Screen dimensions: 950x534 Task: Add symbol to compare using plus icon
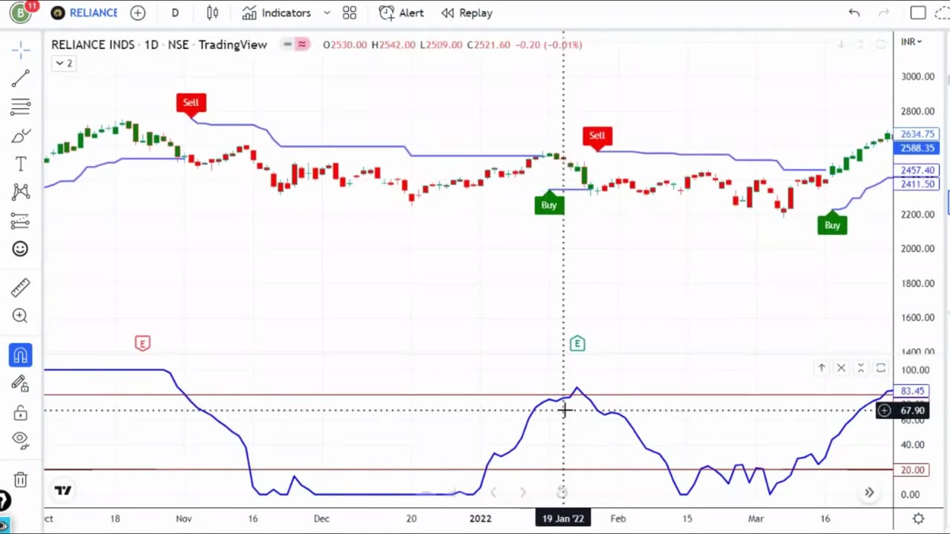(137, 13)
